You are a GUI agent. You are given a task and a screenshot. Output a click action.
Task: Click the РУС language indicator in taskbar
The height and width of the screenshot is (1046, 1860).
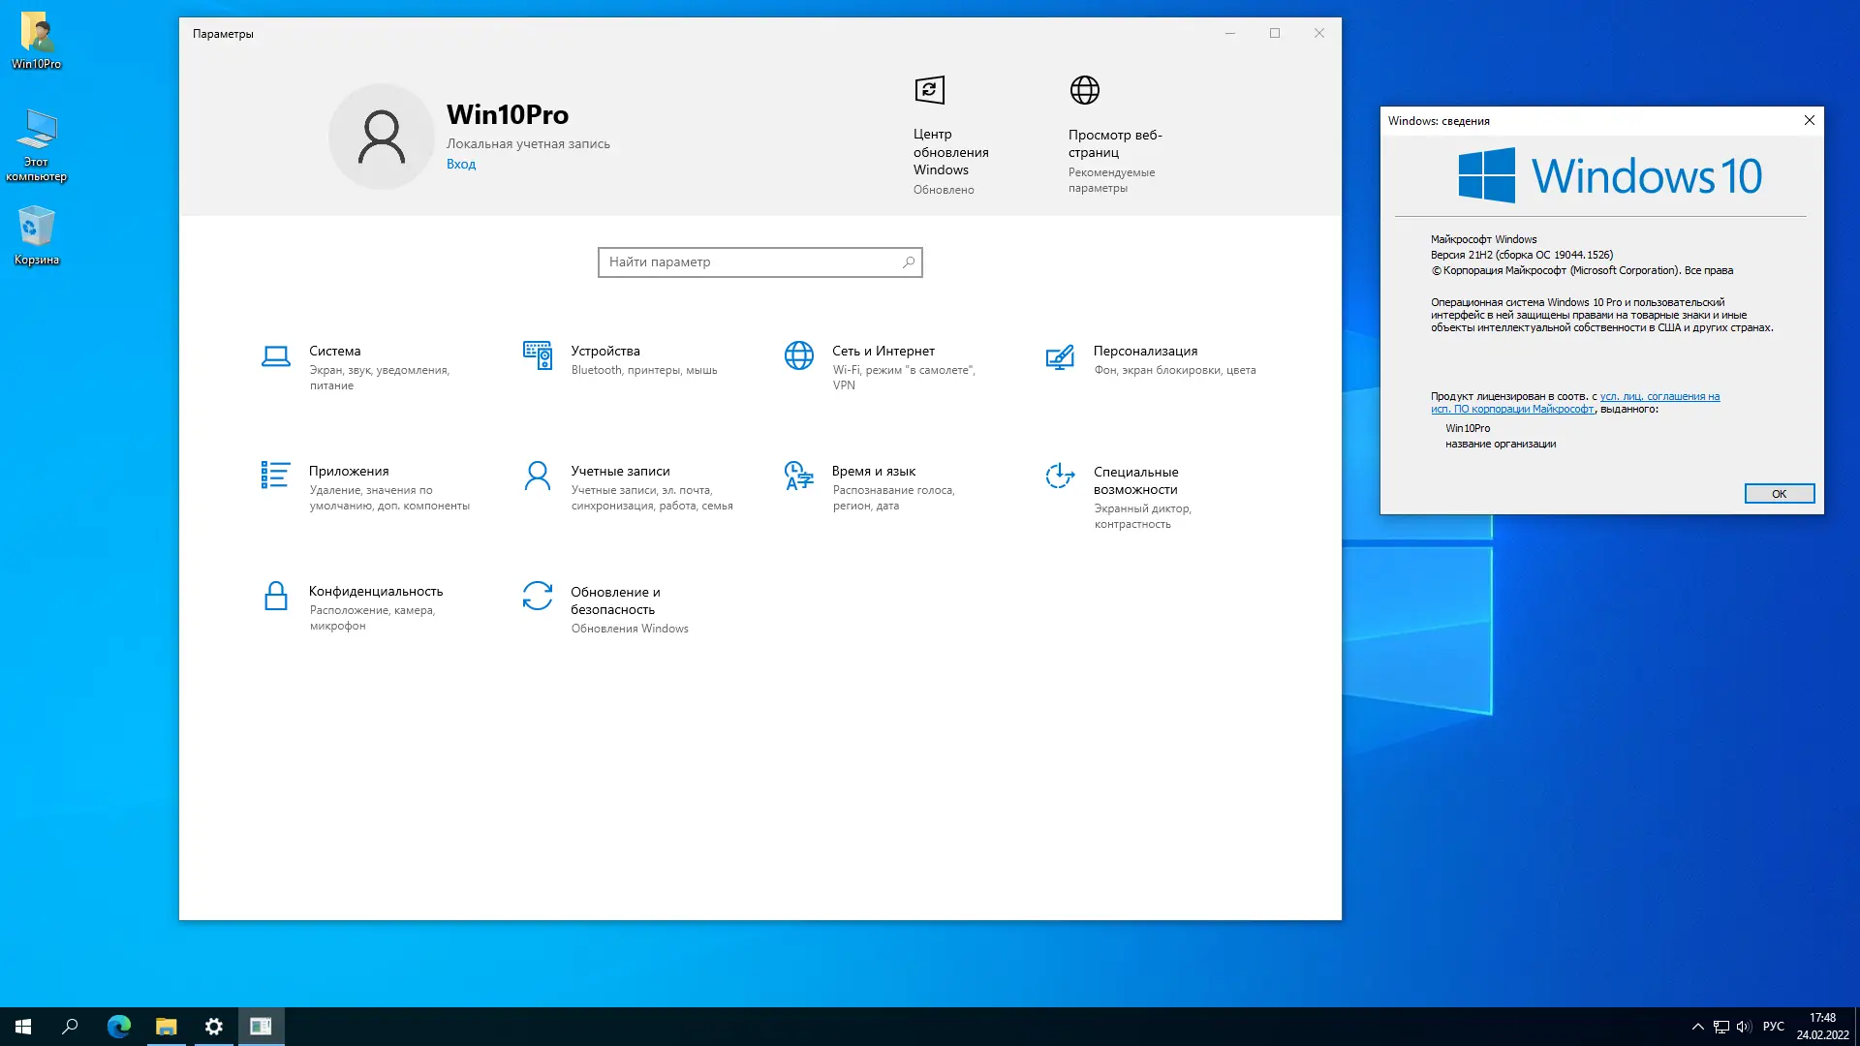1773,1027
